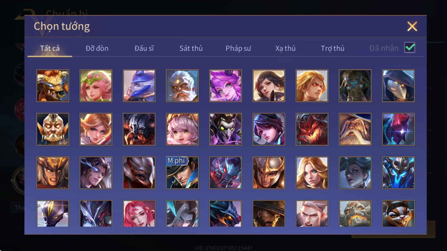Switch to the 'Đỡ đòn' tab
Screen dimensions: 447x251
97,48
